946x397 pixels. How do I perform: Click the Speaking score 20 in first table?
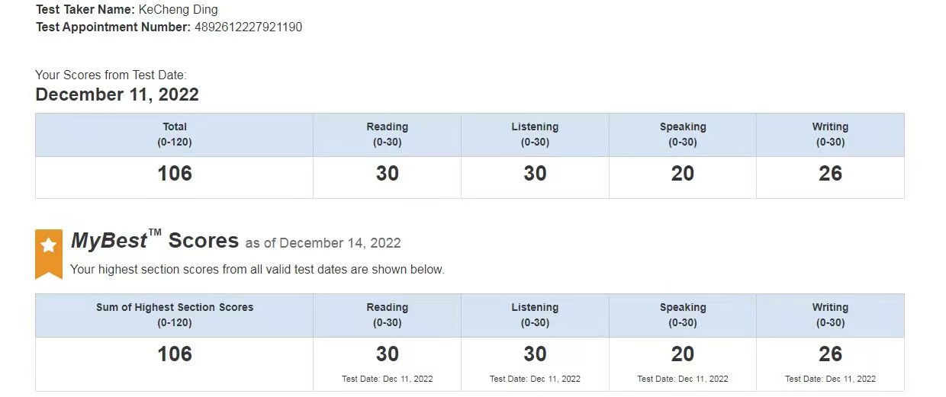click(683, 174)
